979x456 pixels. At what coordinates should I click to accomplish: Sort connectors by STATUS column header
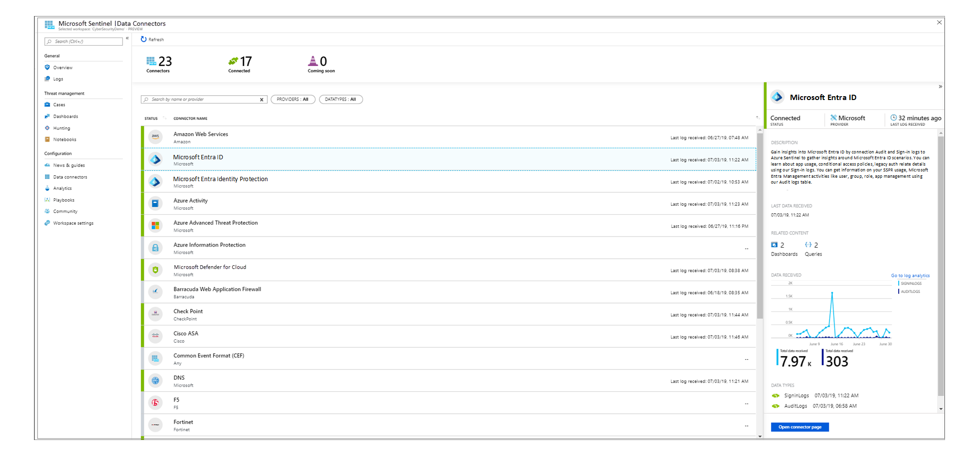pos(151,118)
